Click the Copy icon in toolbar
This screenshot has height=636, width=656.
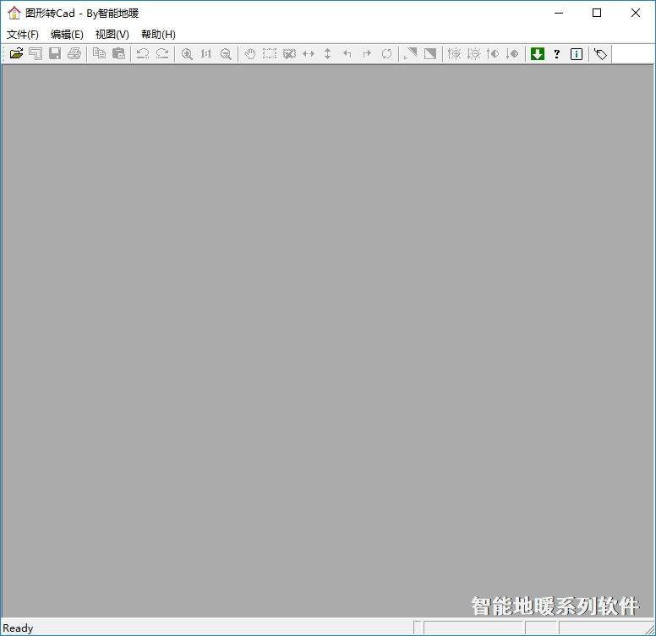point(99,53)
